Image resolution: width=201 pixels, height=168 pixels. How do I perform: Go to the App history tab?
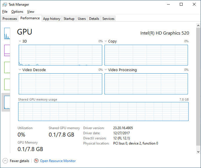tap(52, 19)
